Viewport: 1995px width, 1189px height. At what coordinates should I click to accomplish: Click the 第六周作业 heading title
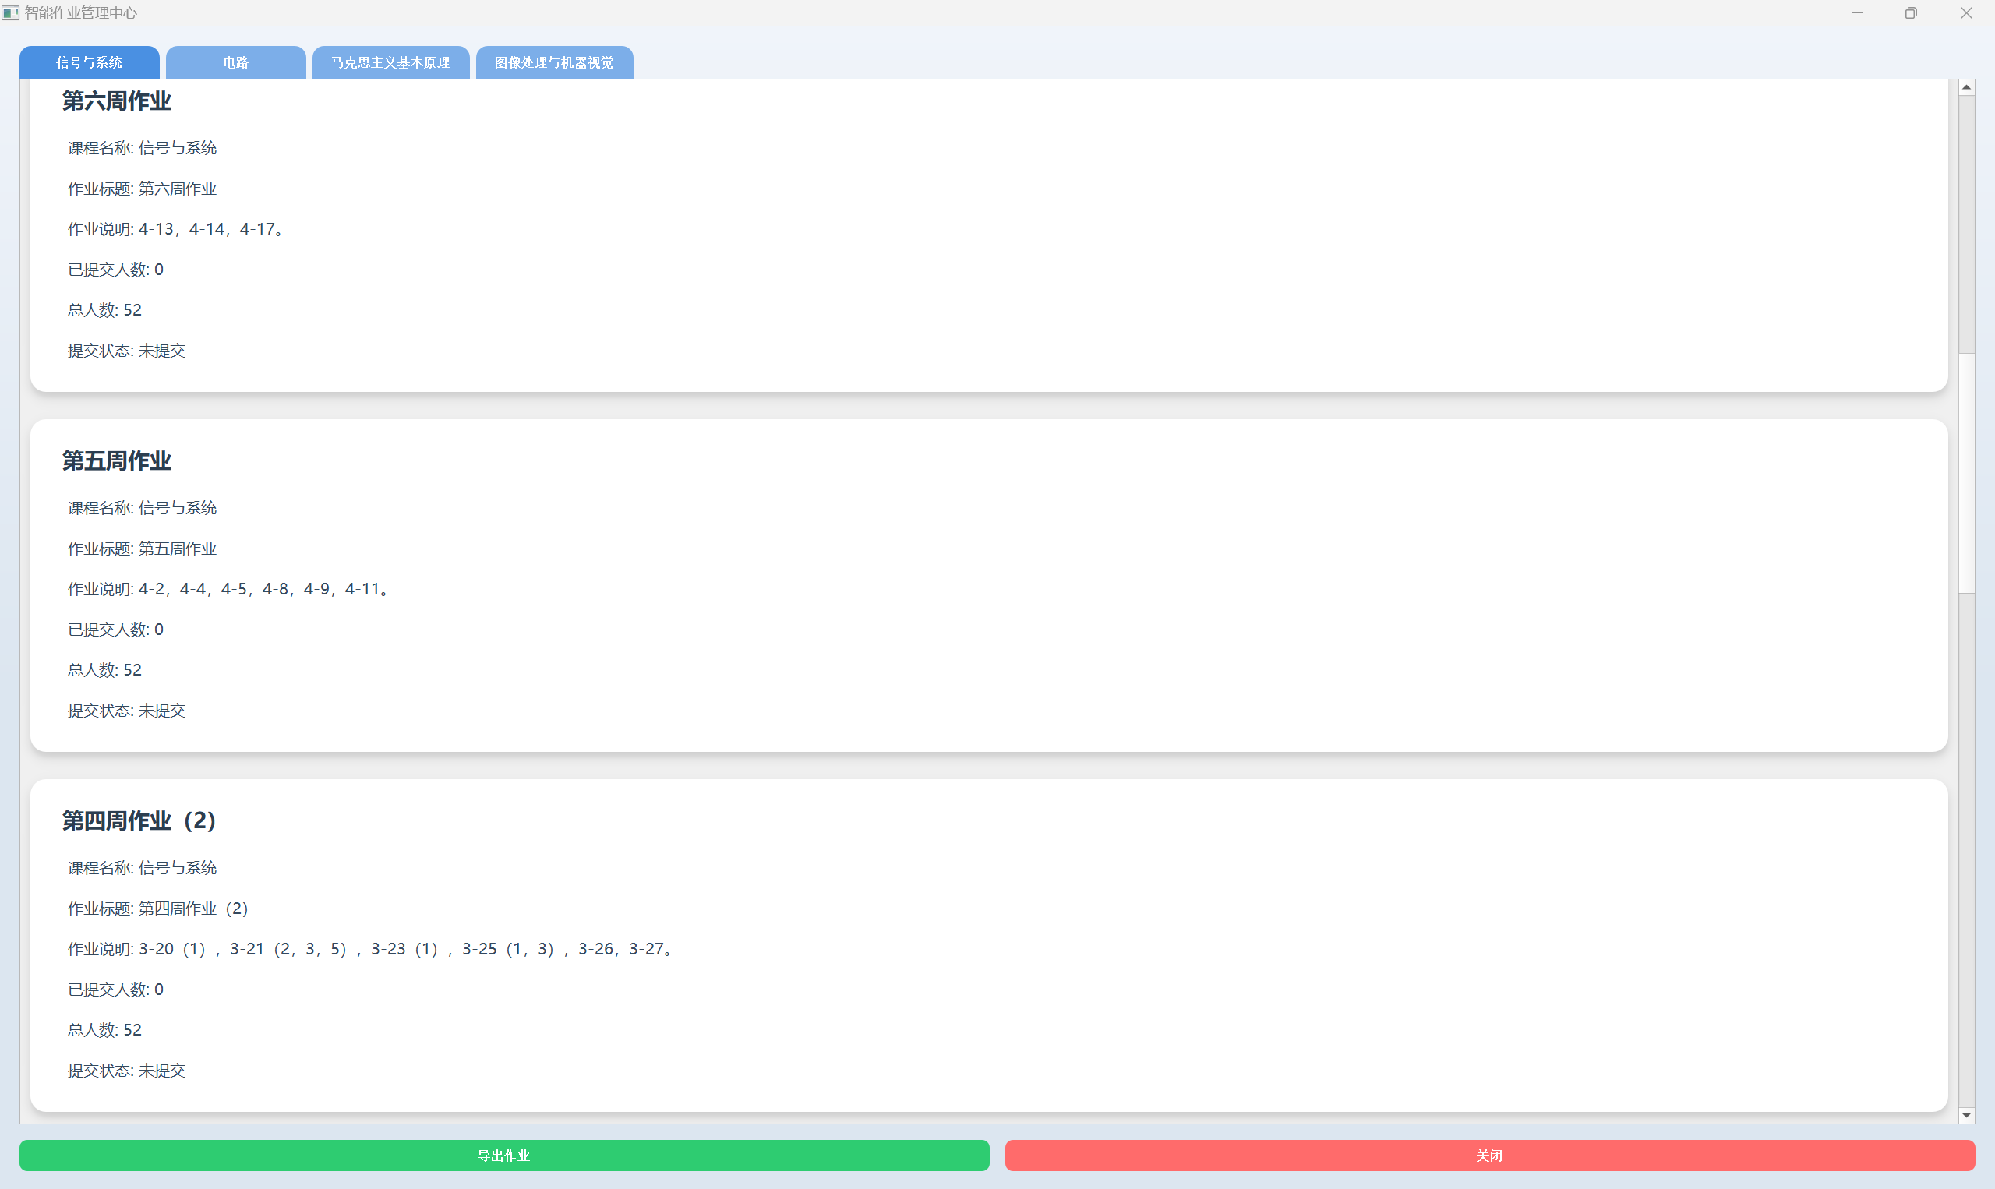[117, 101]
